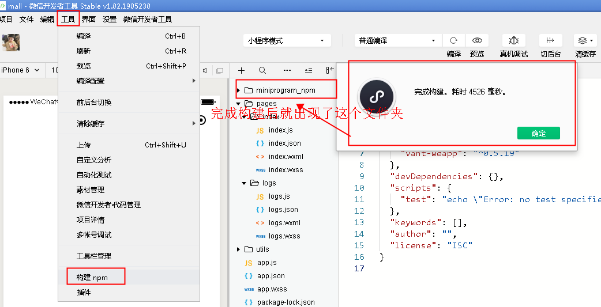Viewport: 601px width, 307px height.
Task: Click the 真机调试 bug icon
Action: tap(513, 40)
